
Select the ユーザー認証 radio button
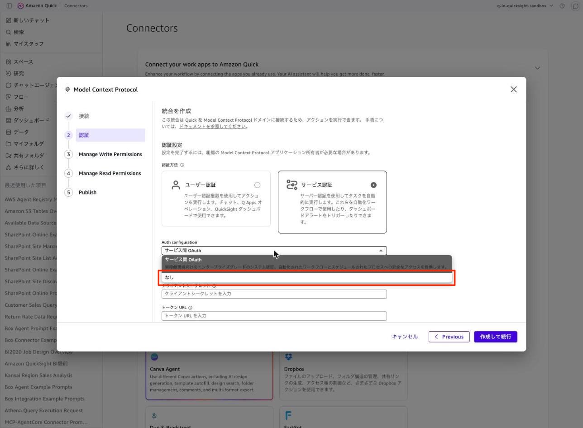257,185
